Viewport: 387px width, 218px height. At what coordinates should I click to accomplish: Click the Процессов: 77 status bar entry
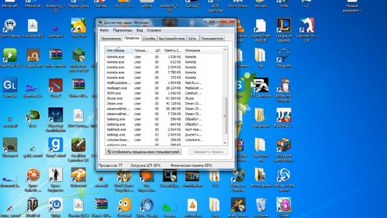[x=110, y=165]
